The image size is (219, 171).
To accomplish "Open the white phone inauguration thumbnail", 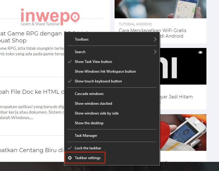I will coord(183,133).
